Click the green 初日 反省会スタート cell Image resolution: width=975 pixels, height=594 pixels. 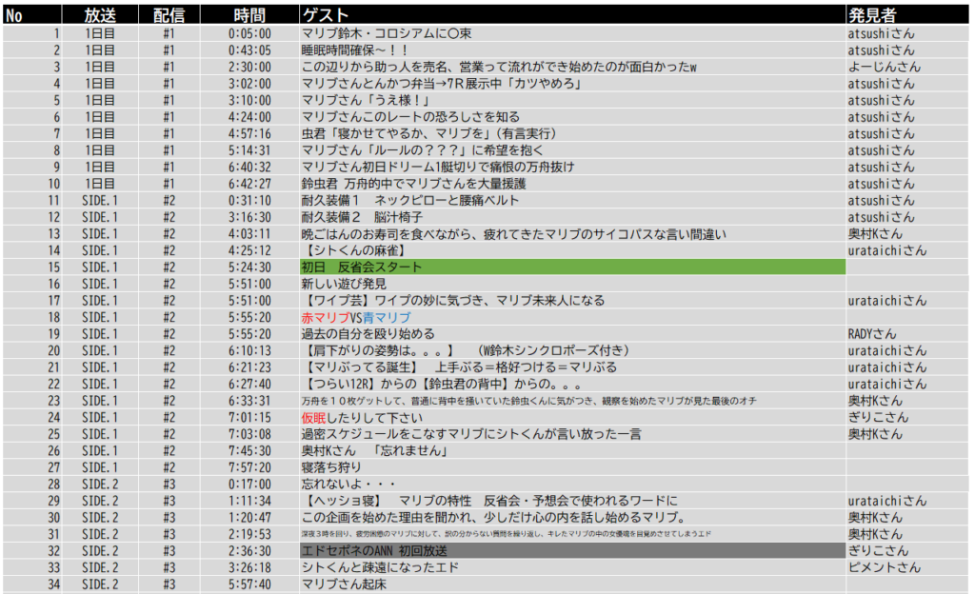tap(571, 267)
